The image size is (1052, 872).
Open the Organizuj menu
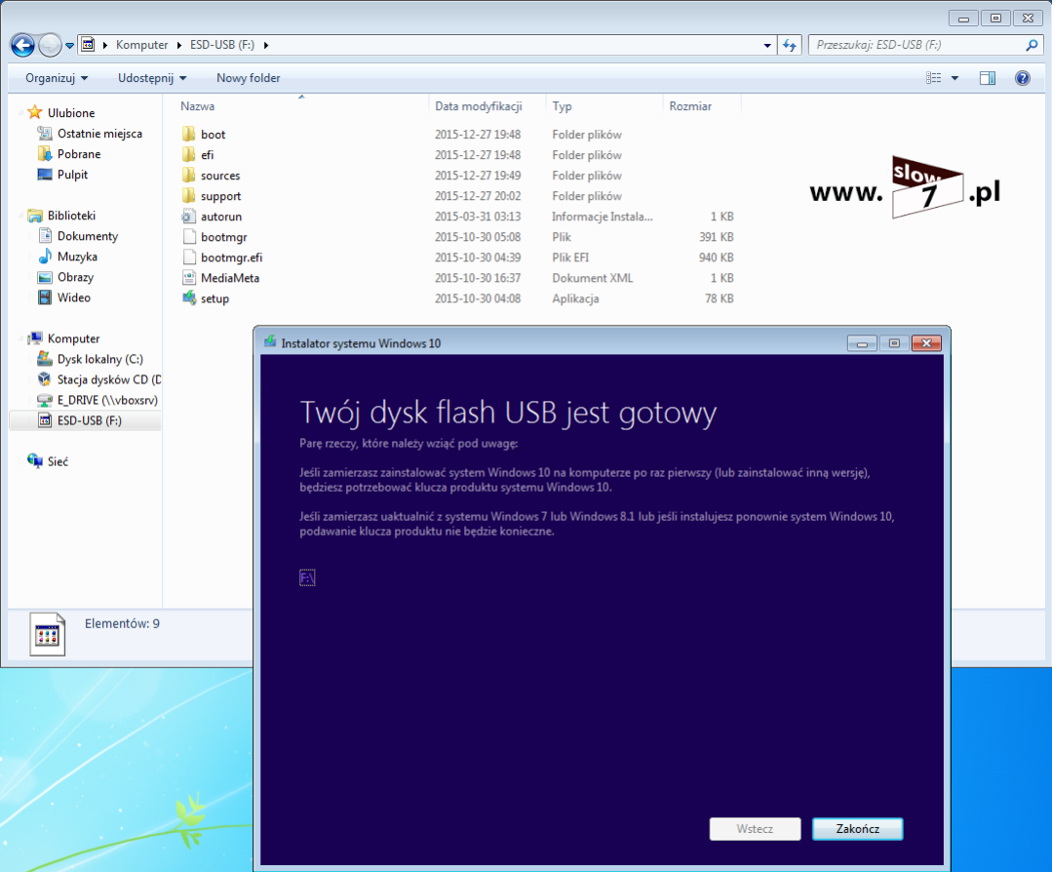(x=57, y=78)
